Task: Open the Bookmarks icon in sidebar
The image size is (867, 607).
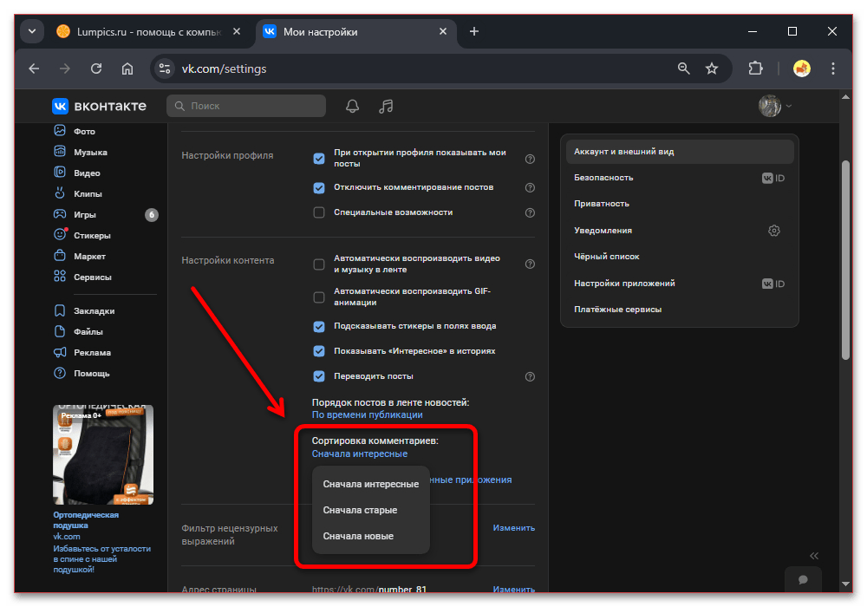Action: [60, 310]
